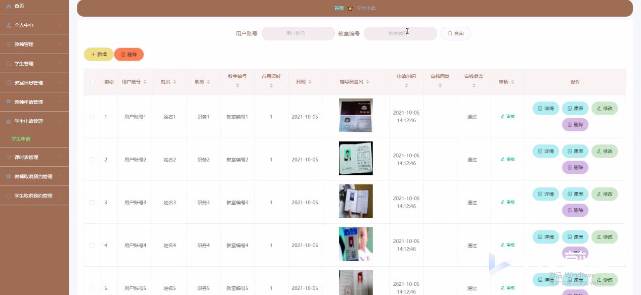The height and width of the screenshot is (295, 641).
Task: Collapse the 学生申请管理 sidebar chevron
Action: point(60,121)
